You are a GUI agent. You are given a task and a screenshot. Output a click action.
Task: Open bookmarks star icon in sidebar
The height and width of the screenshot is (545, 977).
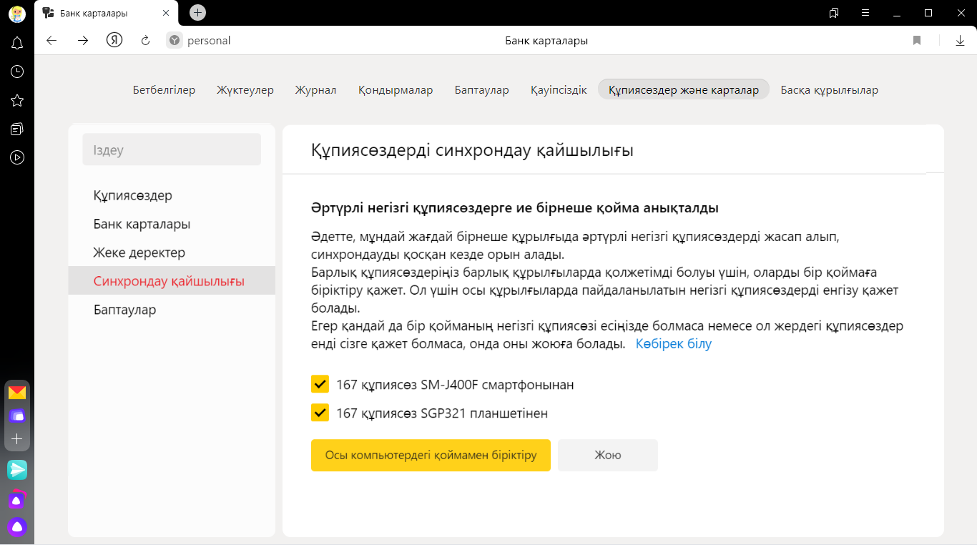pos(17,100)
